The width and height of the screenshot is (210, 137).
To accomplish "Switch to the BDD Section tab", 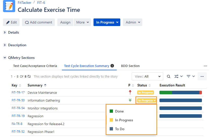I will (x=130, y=66).
